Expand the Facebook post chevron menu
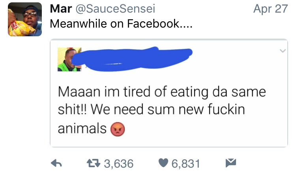 (282, 51)
